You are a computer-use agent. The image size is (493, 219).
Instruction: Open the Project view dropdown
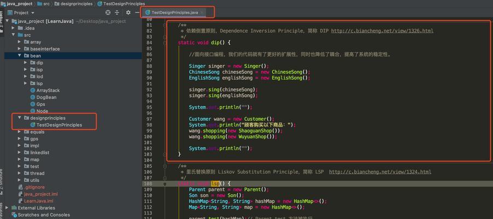[x=33, y=13]
